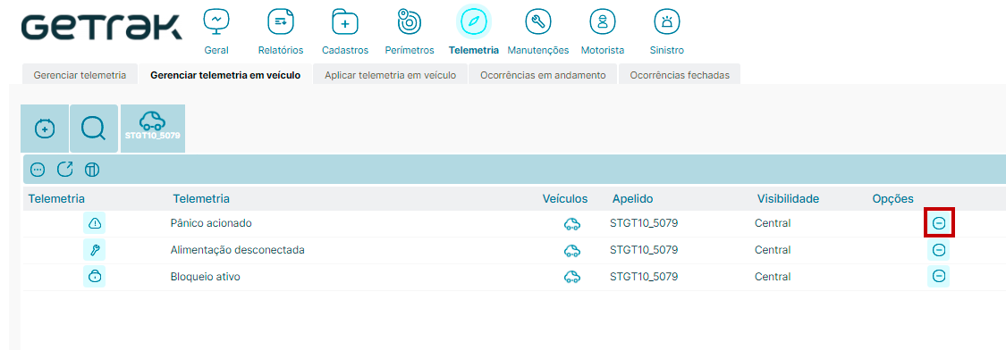Click Central in Pânico acionado row
The width and height of the screenshot is (1006, 350).
pos(773,223)
